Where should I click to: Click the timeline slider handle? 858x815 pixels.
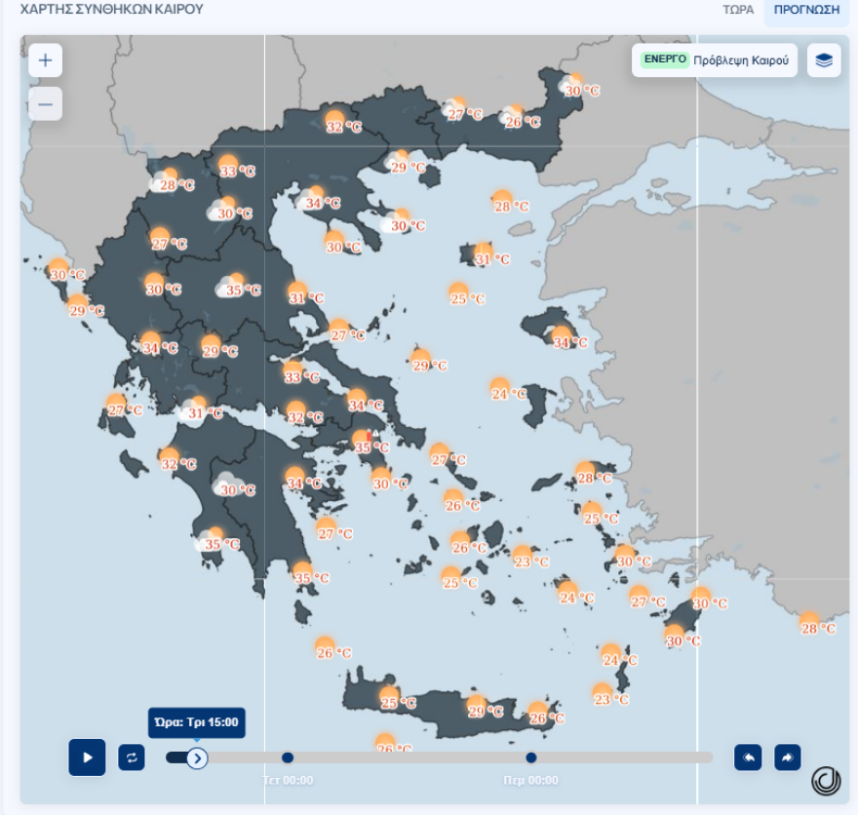[197, 757]
